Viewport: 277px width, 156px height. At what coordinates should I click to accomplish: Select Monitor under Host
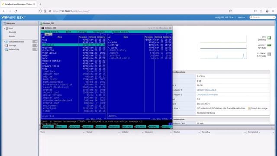tap(12, 36)
